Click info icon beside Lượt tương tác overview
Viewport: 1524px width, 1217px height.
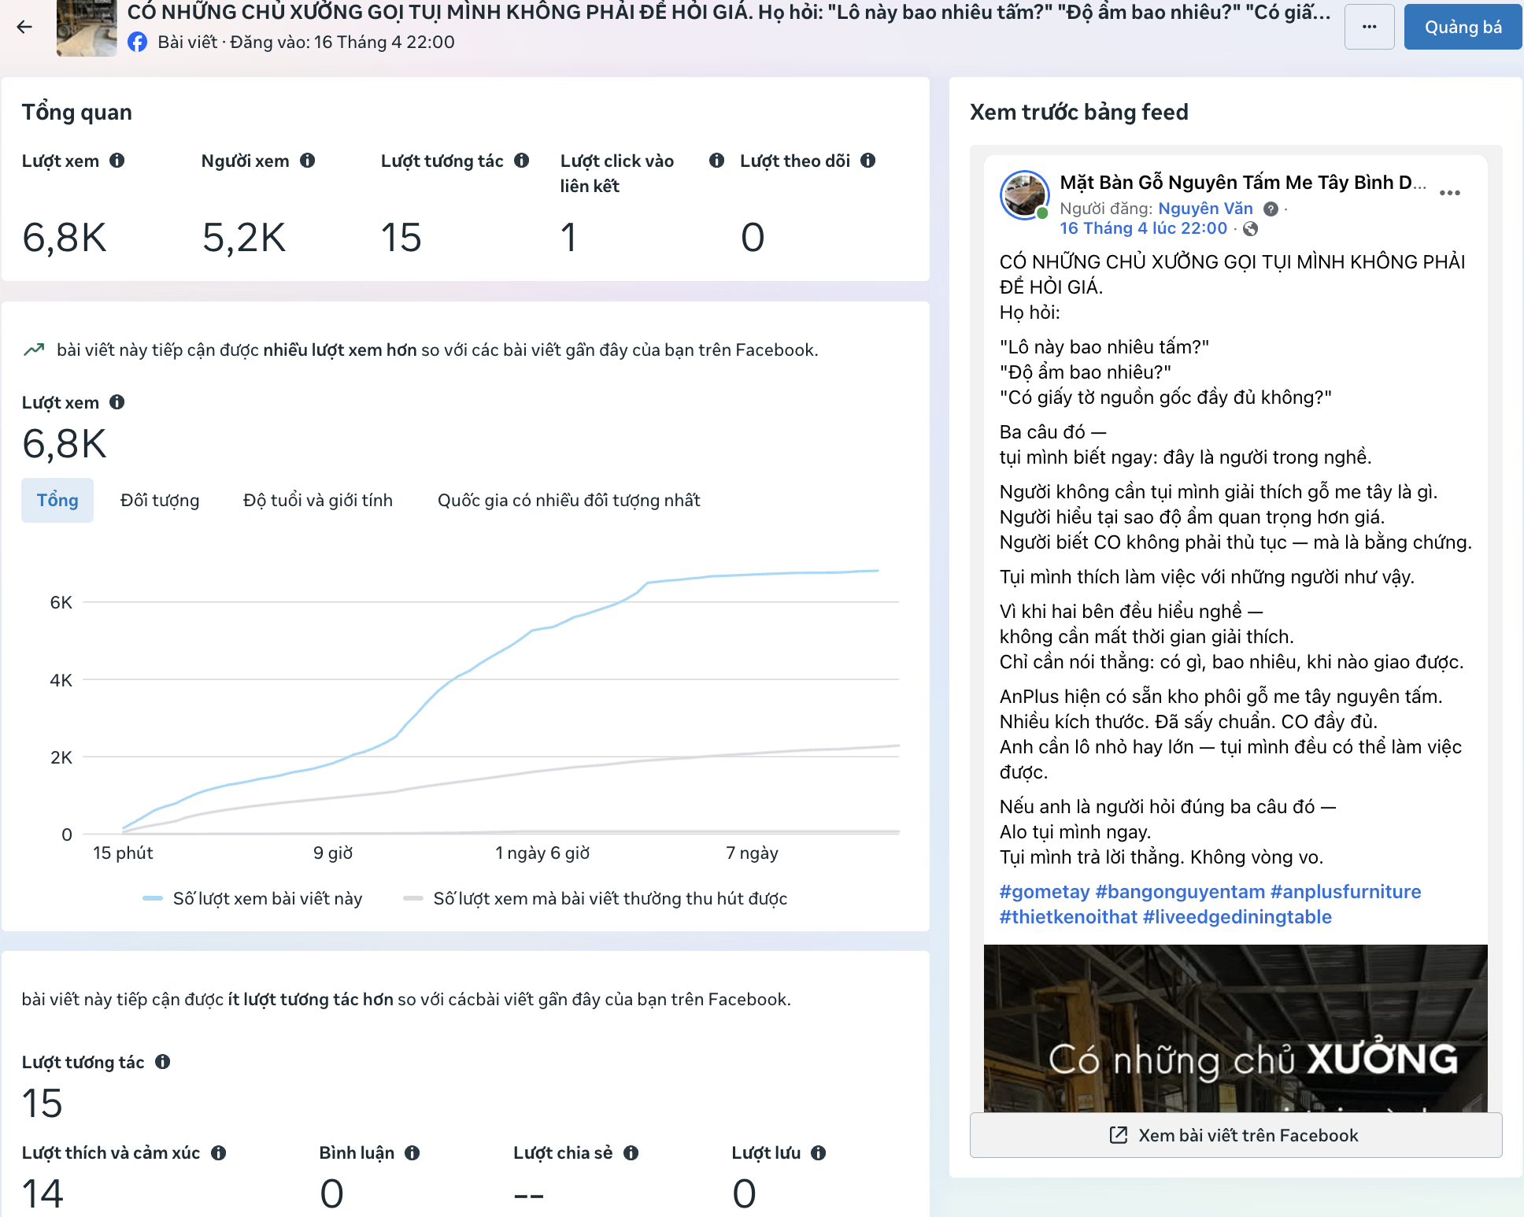[522, 161]
